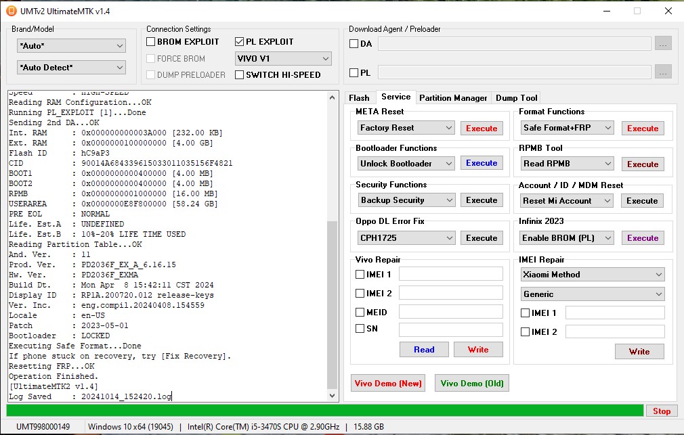Select the Service tab
This screenshot has width=684, height=435.
click(396, 97)
